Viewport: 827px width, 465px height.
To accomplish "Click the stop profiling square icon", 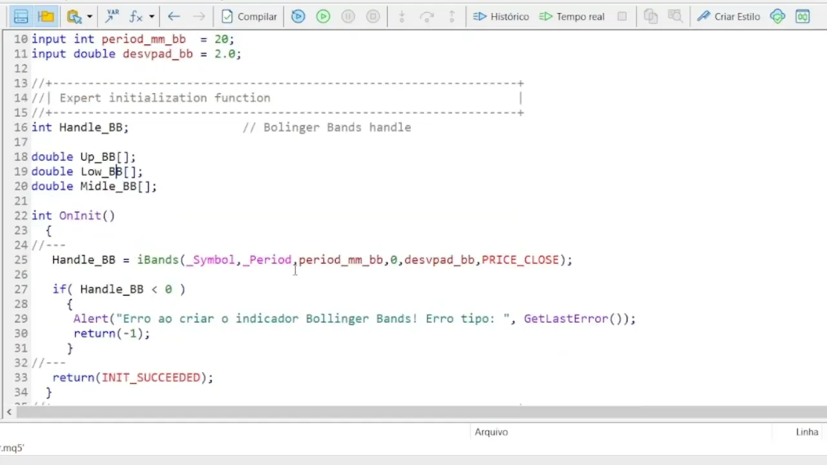I will click(x=622, y=16).
